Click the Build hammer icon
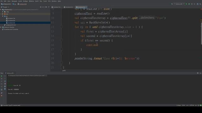 point(172,4)
